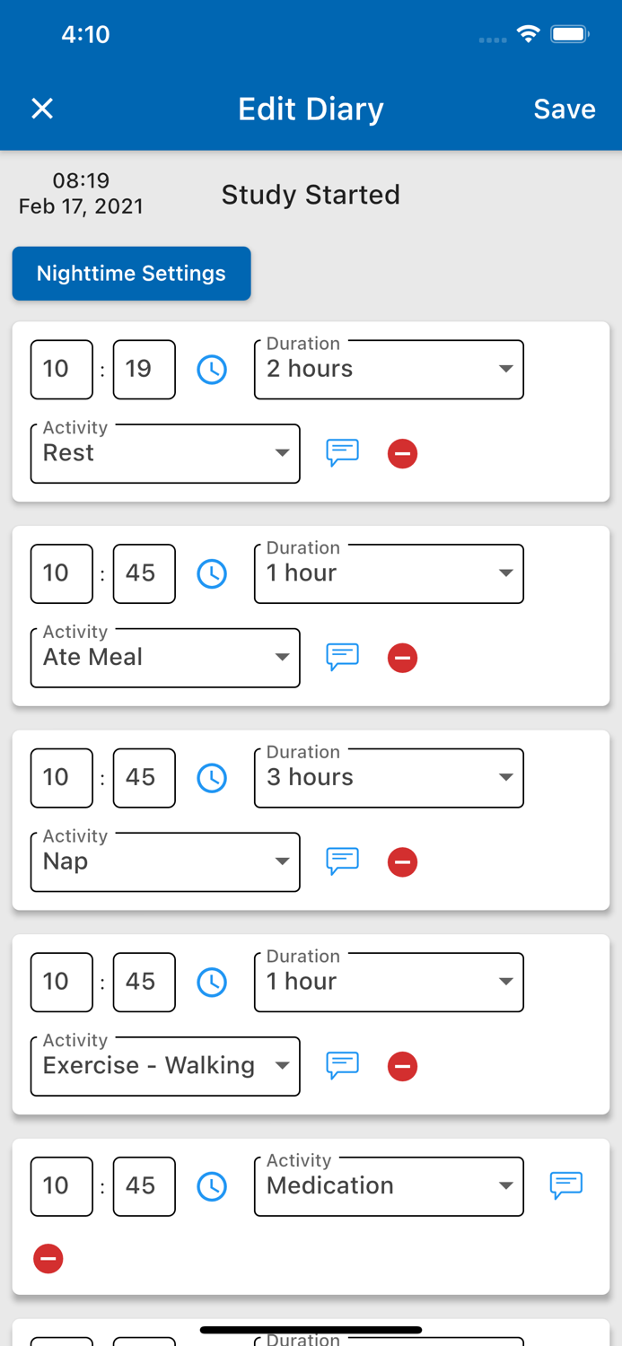Save the diary changes

pyautogui.click(x=564, y=109)
